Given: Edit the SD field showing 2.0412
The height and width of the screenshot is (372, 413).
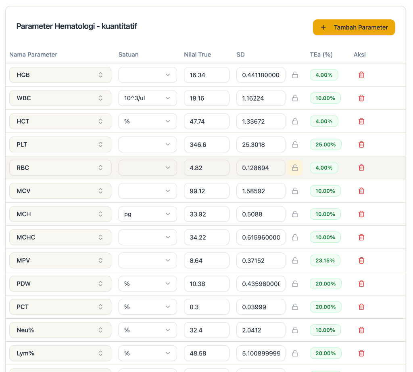Looking at the screenshot, I should [261, 330].
